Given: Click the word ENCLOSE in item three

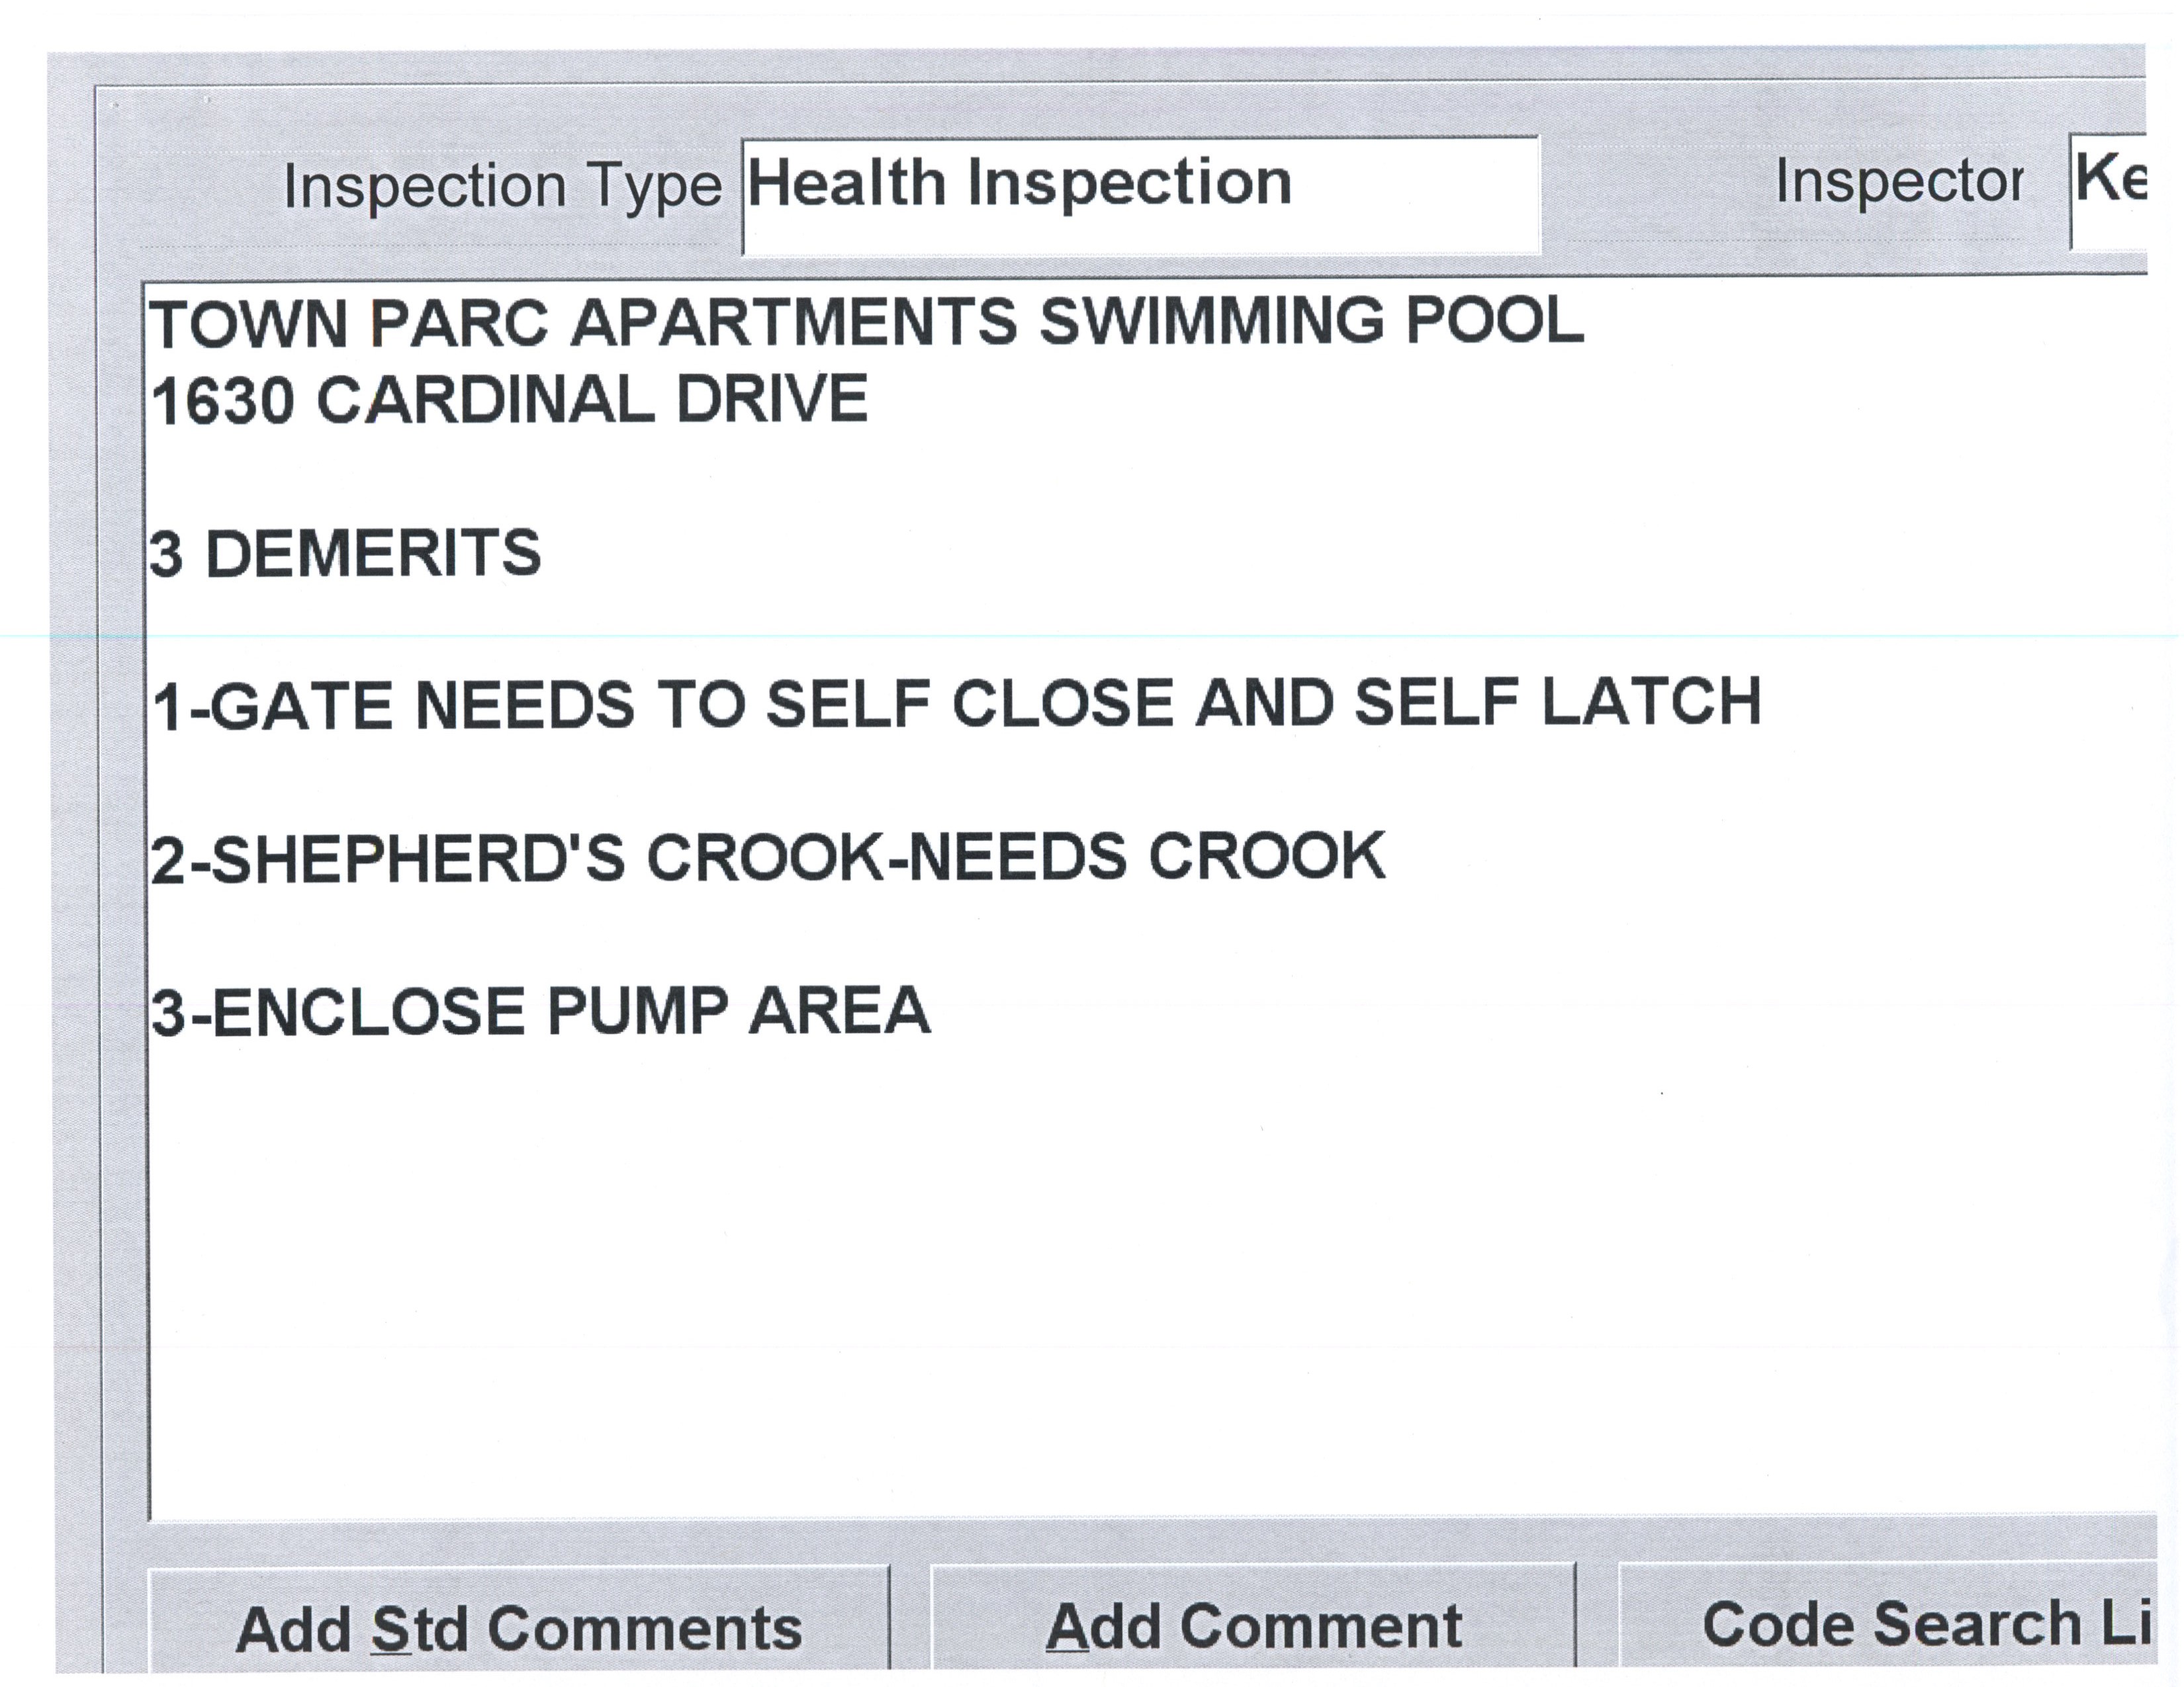Looking at the screenshot, I should [368, 1012].
